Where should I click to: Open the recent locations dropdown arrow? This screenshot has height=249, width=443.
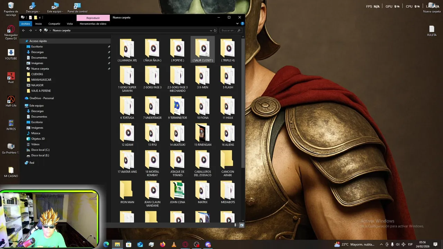(x=36, y=30)
